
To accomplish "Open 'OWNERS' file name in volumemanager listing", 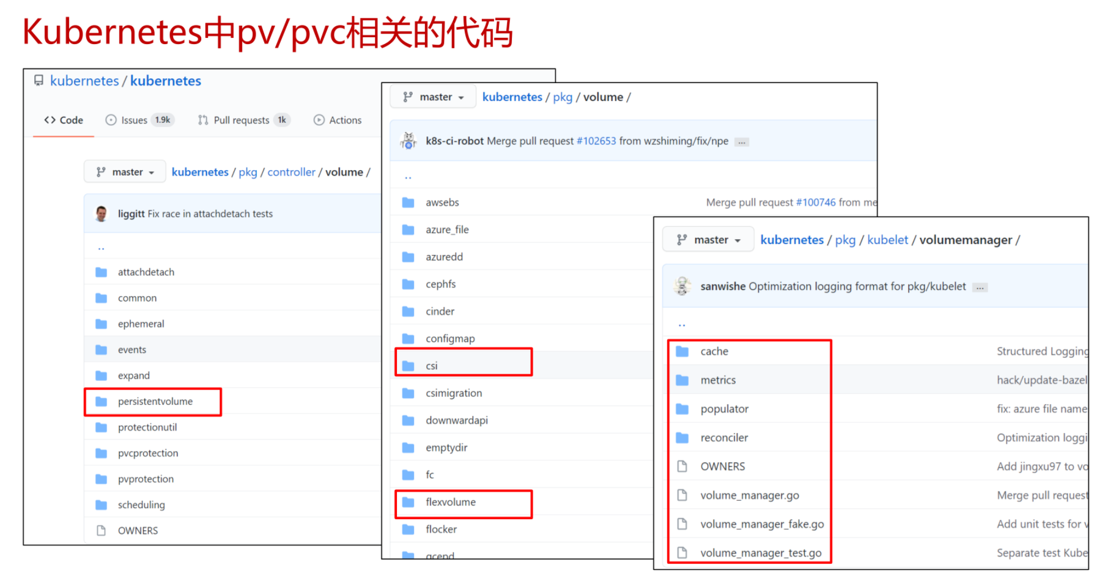I will click(x=723, y=467).
